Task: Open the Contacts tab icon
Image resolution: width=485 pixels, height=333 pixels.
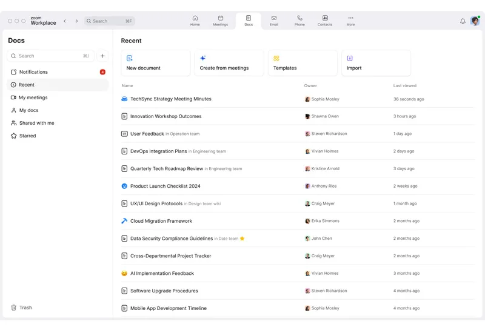Action: (325, 21)
